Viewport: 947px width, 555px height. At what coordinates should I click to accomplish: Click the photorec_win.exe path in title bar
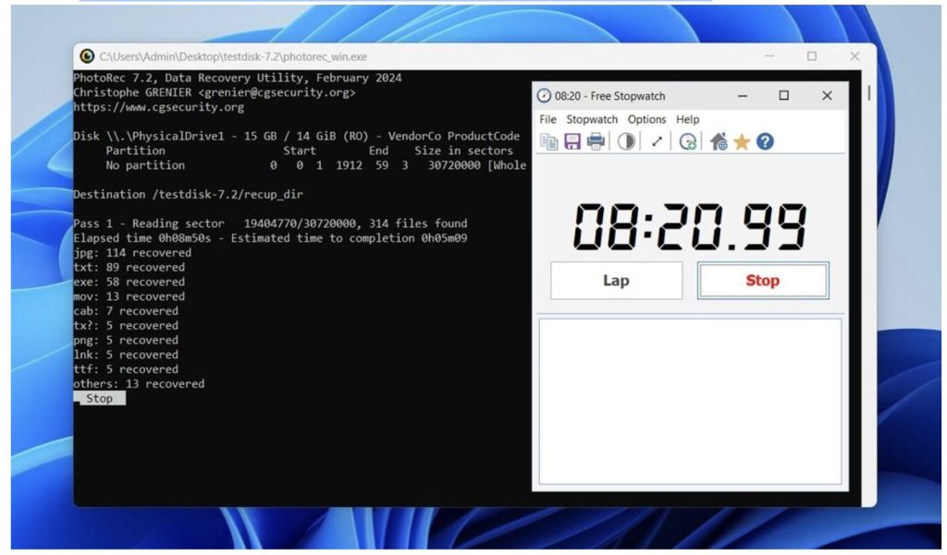233,56
